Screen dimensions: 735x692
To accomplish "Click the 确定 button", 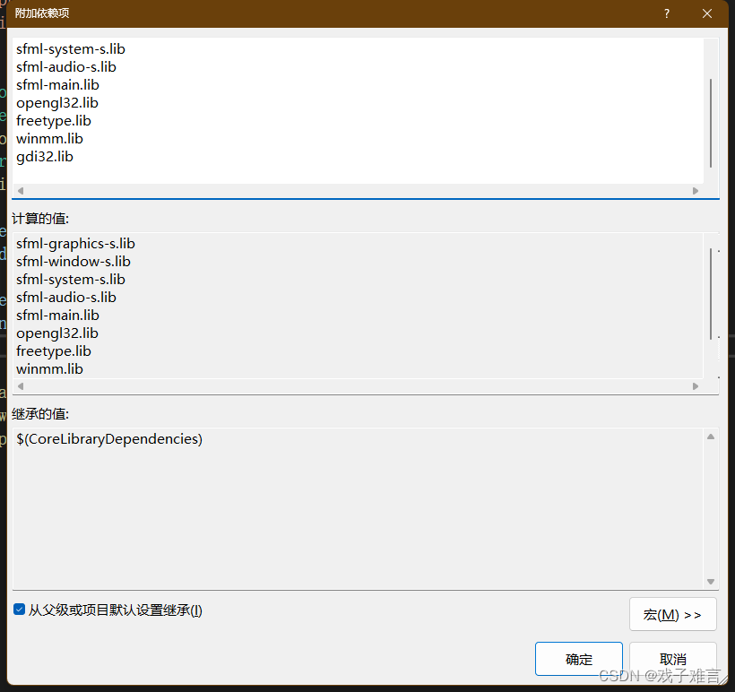I will 579,659.
